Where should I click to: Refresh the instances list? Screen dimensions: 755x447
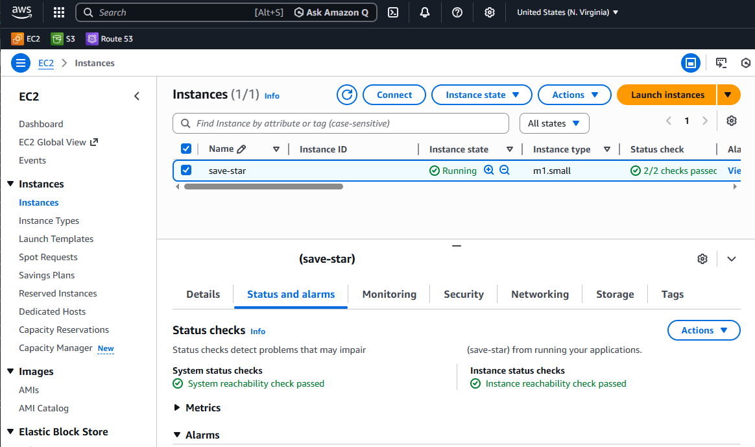[347, 95]
